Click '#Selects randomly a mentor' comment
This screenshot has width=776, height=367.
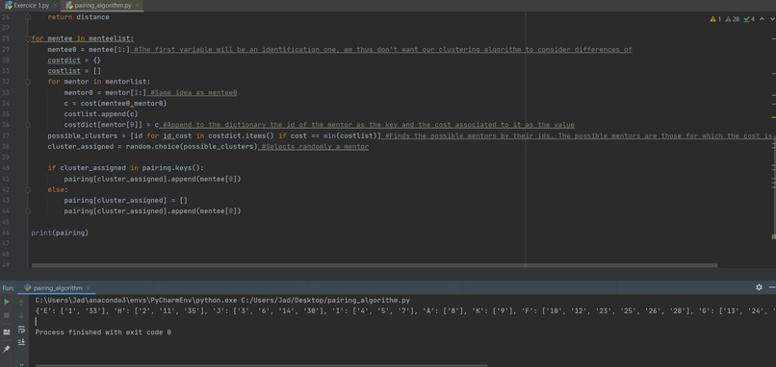315,147
